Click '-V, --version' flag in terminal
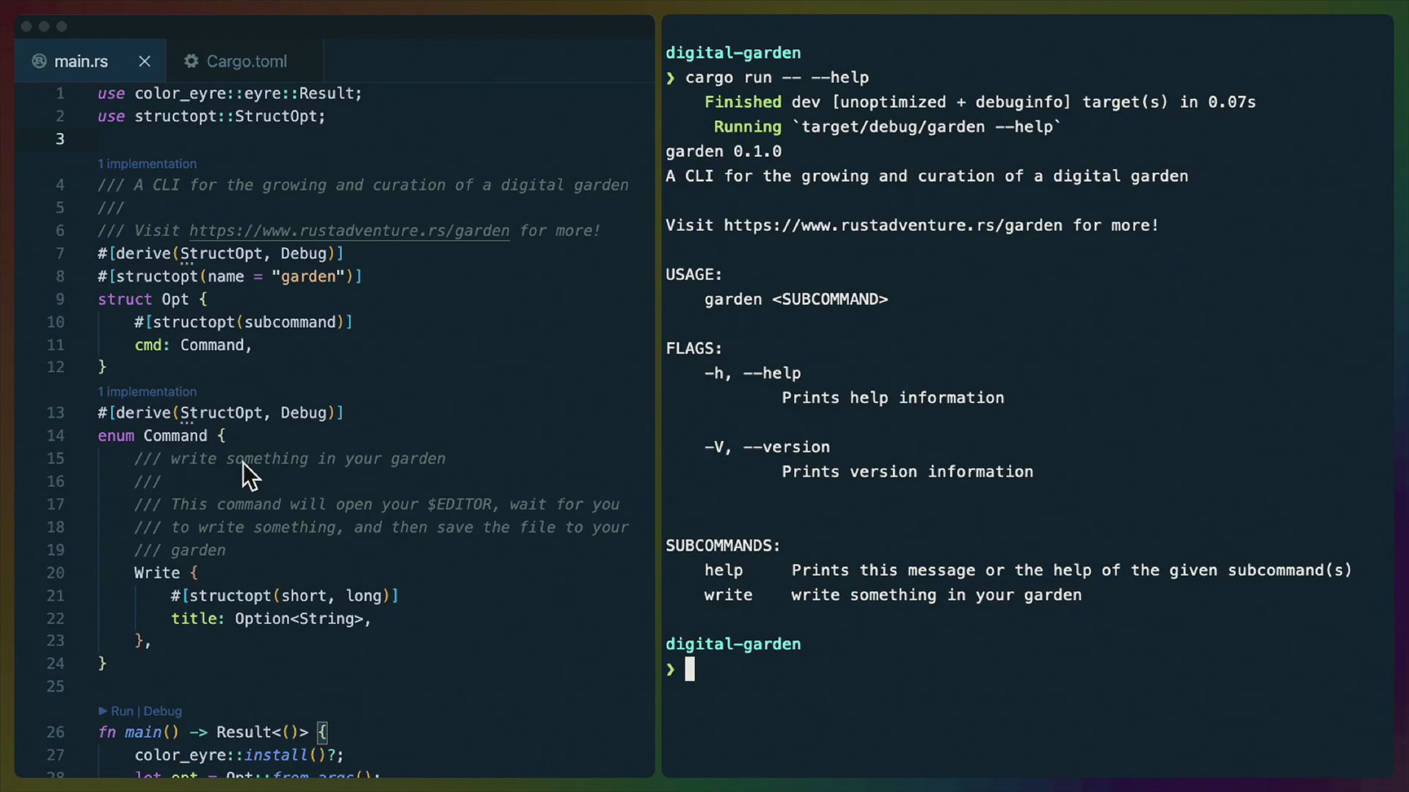Viewport: 1409px width, 792px height. point(767,447)
